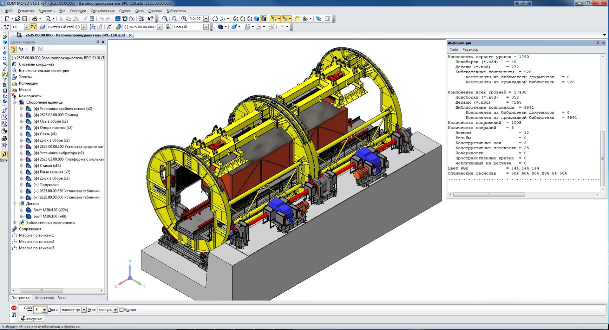Click the model tree horizontal scrollbar

(42, 290)
